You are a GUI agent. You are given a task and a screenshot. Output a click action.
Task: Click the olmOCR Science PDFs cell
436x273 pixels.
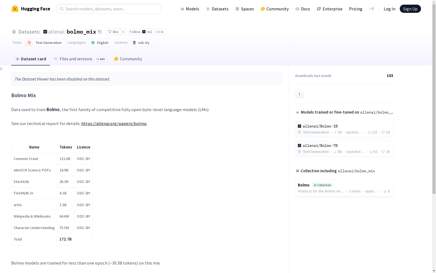[x=34, y=170]
